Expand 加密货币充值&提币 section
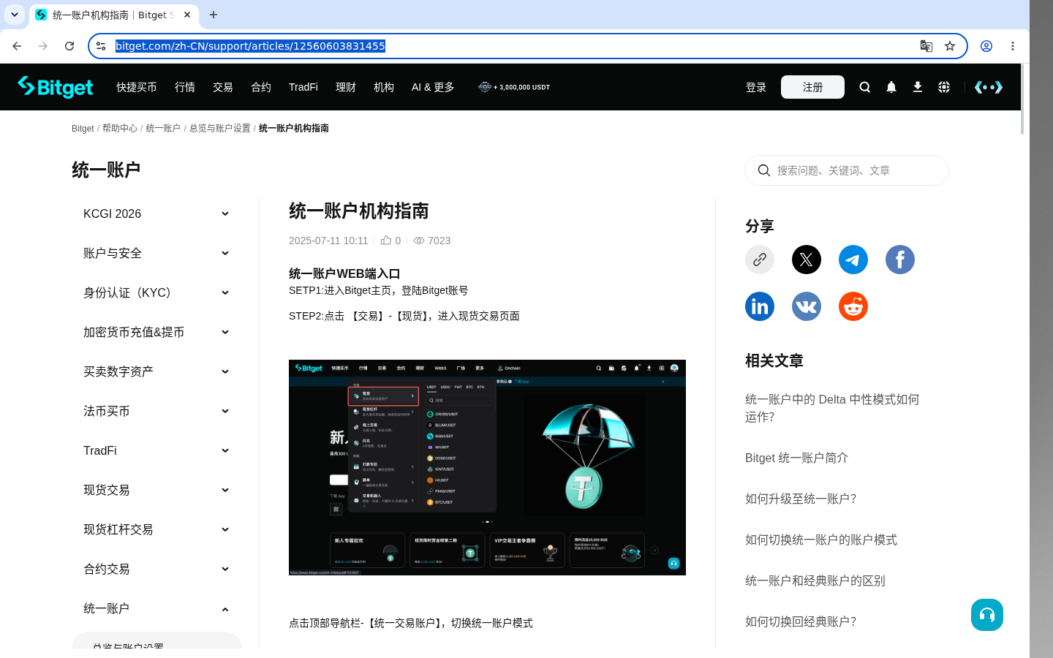 tap(156, 332)
